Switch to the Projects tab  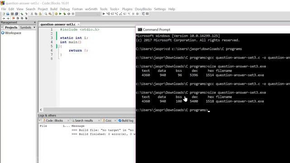(11, 27)
